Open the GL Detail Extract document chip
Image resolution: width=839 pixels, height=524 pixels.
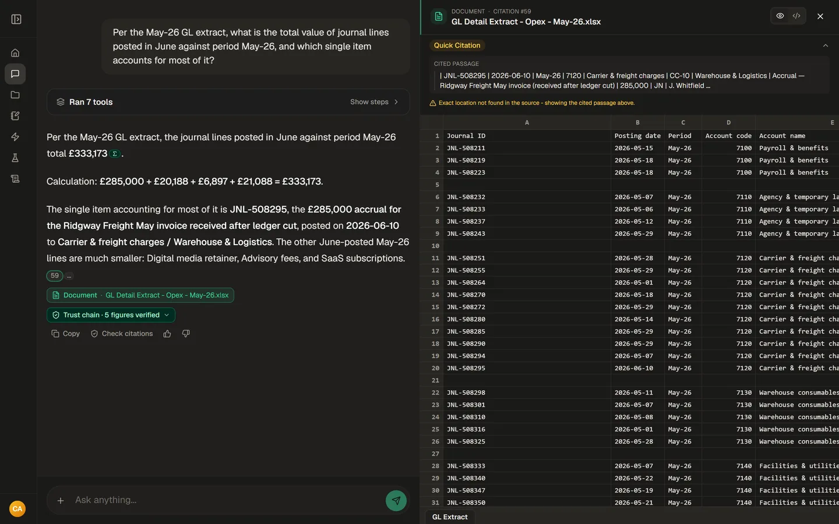click(x=140, y=295)
